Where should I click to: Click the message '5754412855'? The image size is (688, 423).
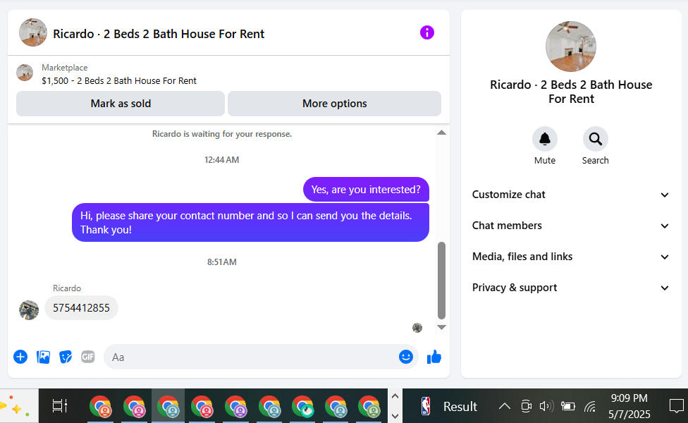point(81,308)
